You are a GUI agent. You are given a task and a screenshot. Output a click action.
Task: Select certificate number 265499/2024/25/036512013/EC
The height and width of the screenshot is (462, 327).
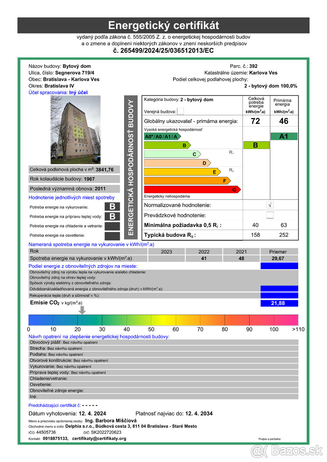pos(163,50)
